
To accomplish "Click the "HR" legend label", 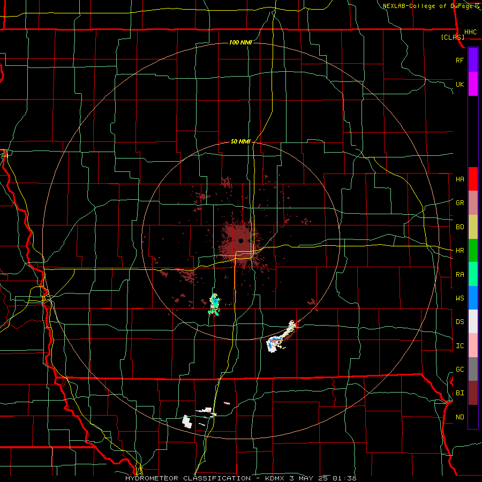I will (x=460, y=251).
